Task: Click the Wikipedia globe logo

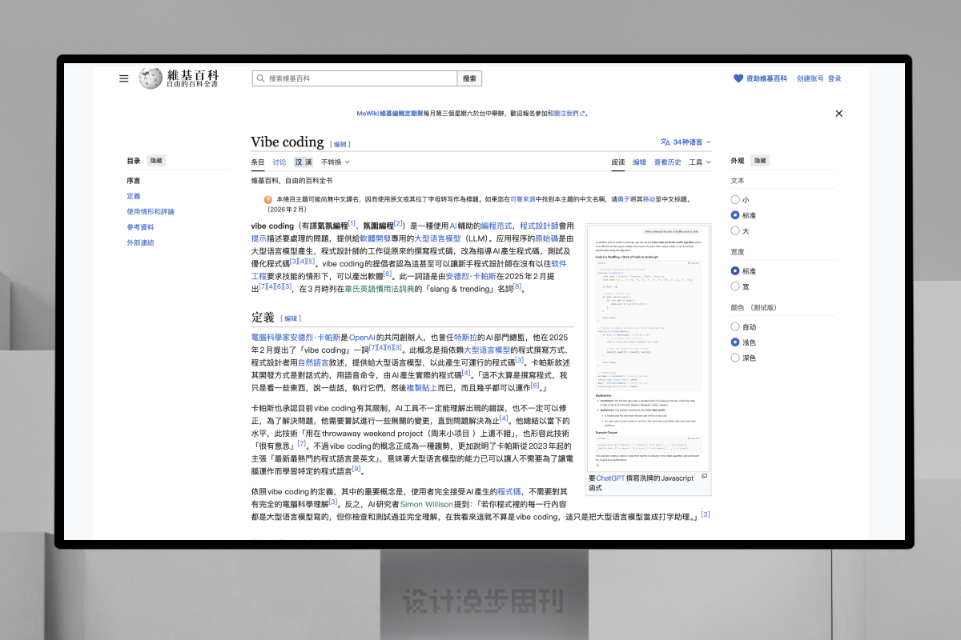Action: tap(151, 78)
